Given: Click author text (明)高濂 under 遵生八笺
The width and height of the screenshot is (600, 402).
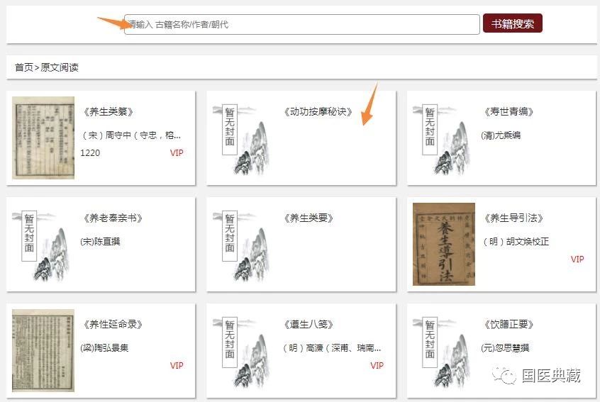Looking at the screenshot, I should (x=331, y=347).
